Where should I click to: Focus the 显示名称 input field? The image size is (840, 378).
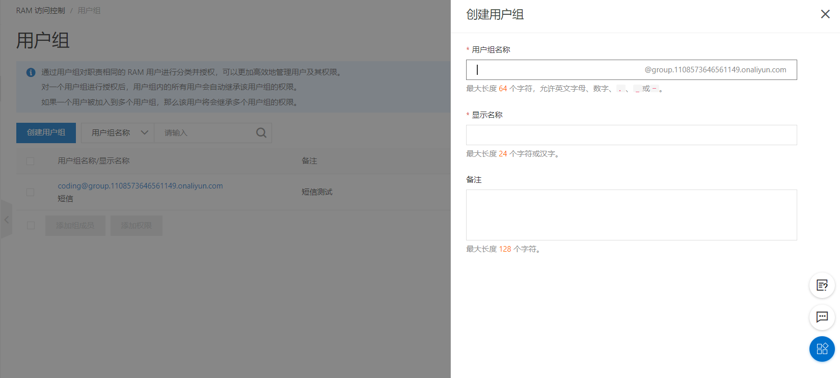(x=631, y=135)
